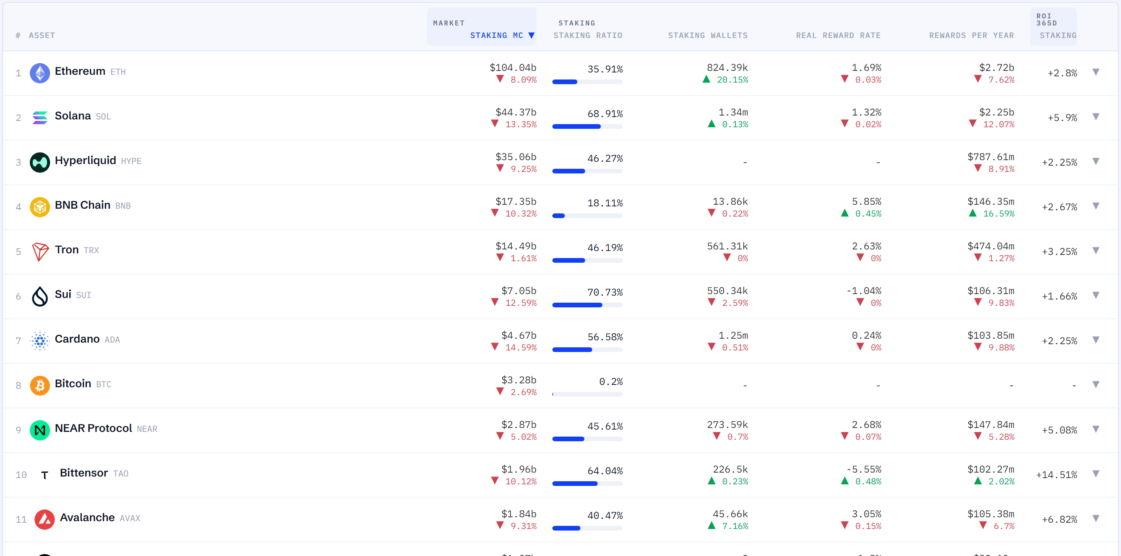
Task: Expand the Tron row arrow
Action: (1096, 251)
